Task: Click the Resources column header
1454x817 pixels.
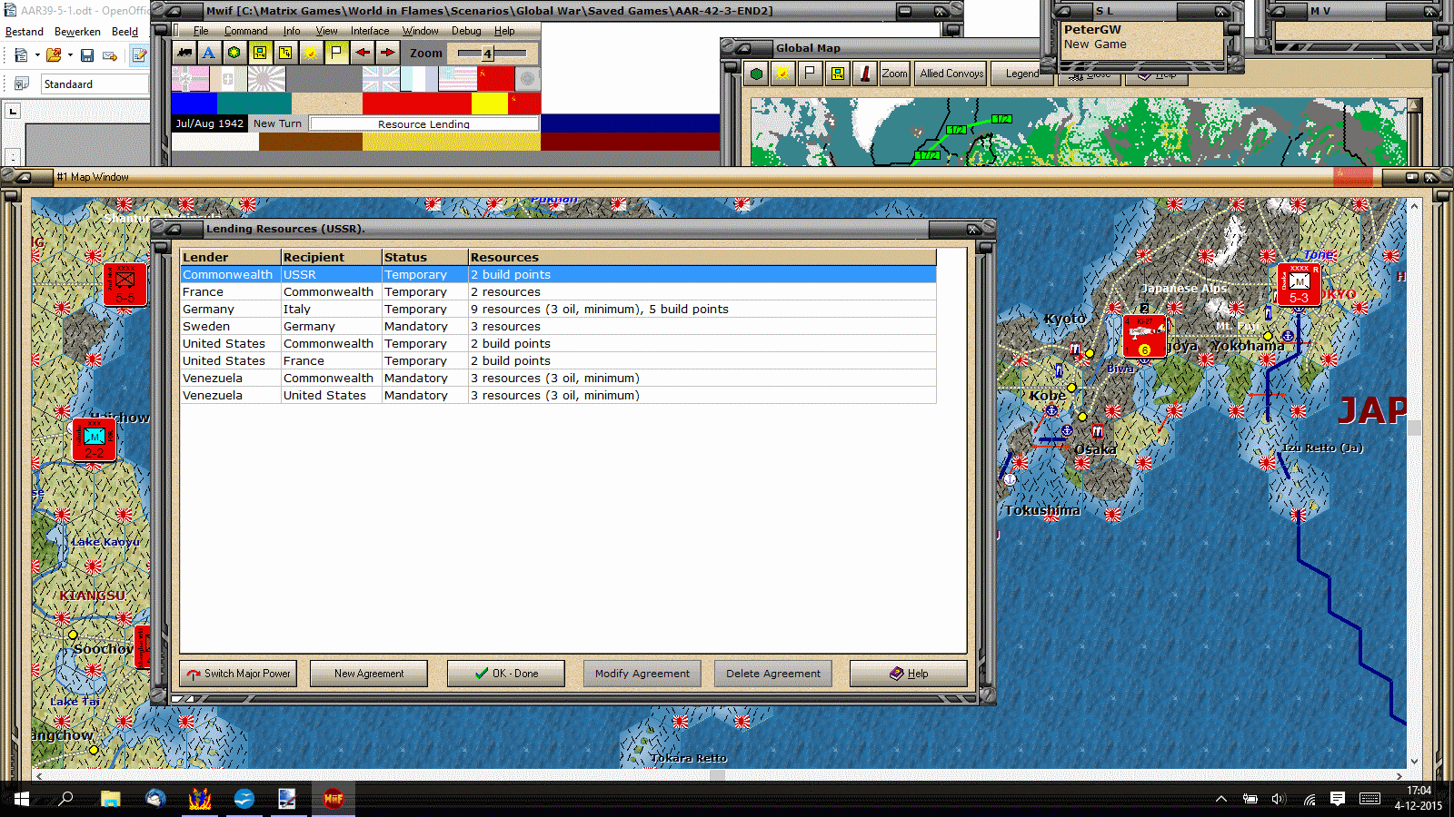Action: pos(702,258)
